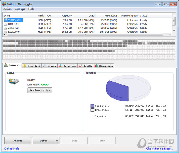Click the SYSTEM (C:) drive icon

[6, 20]
